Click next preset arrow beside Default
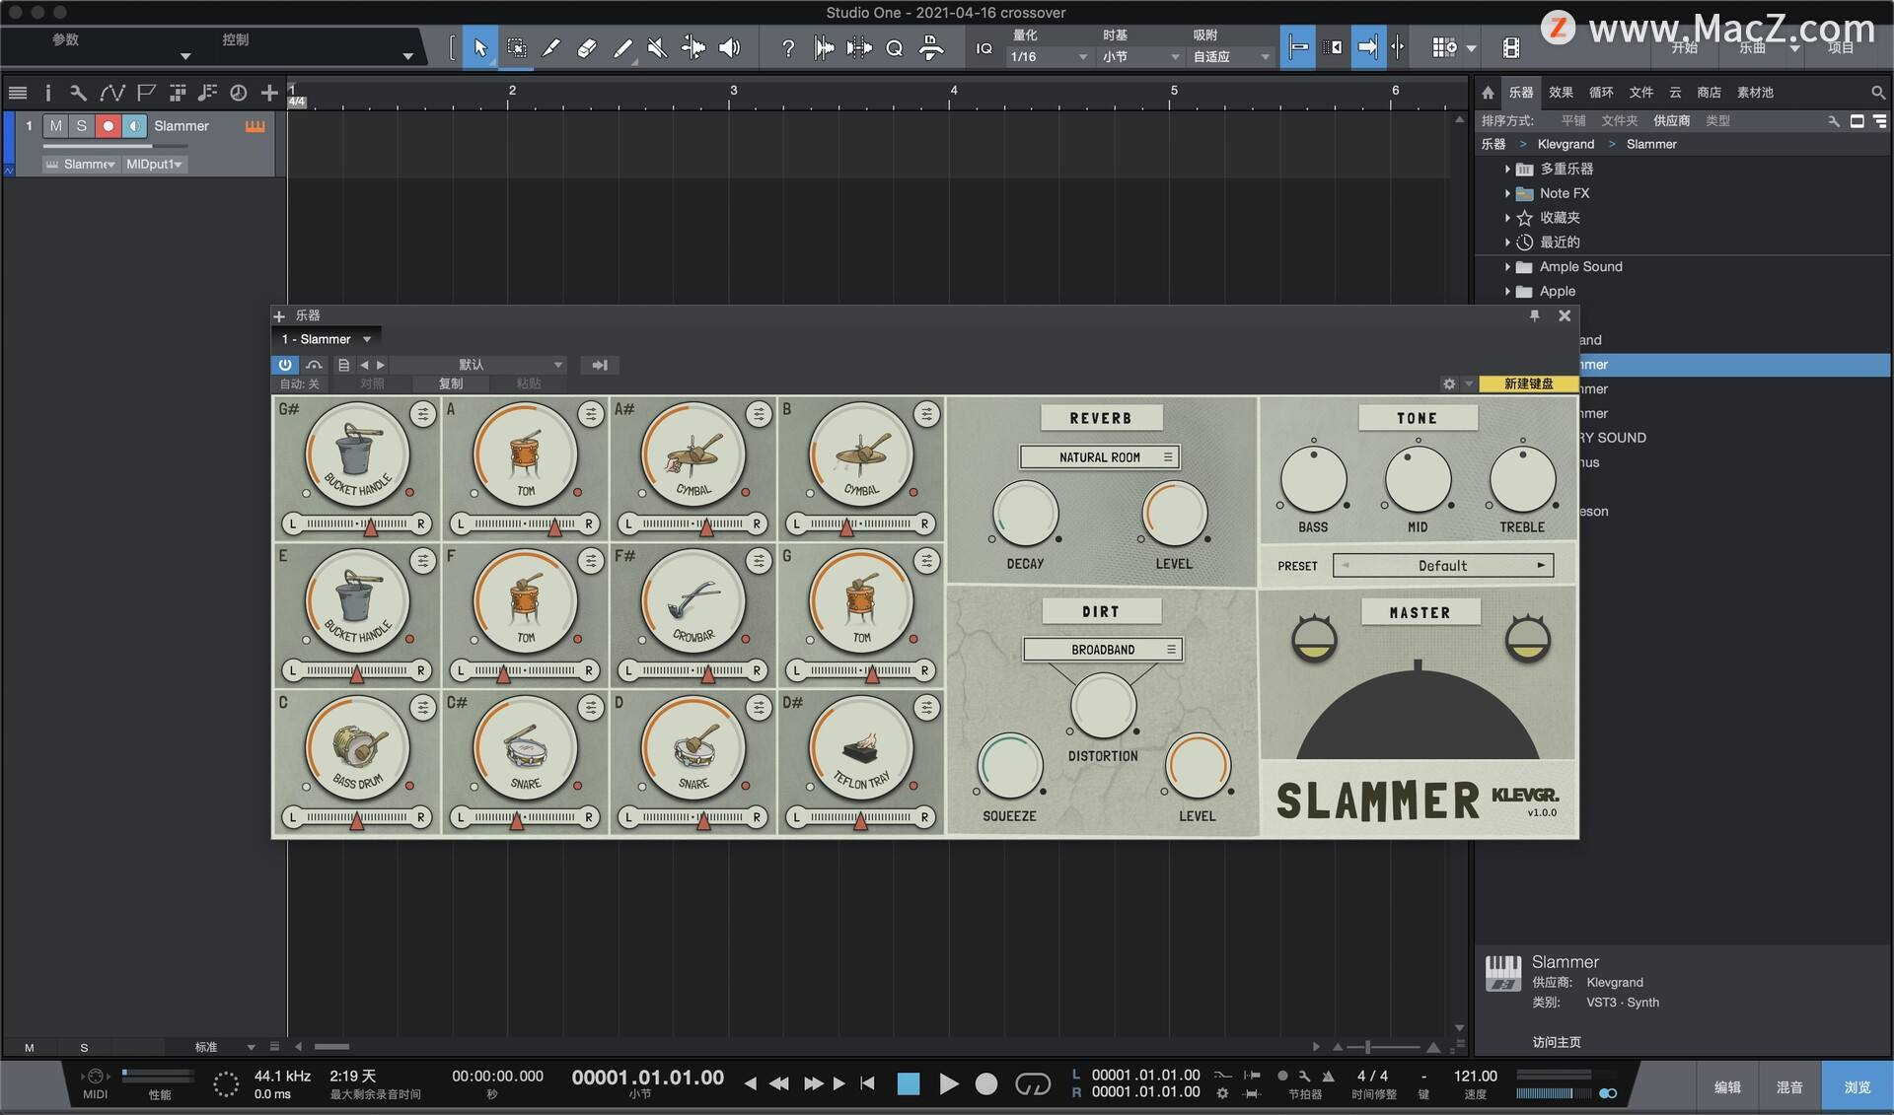Image resolution: width=1894 pixels, height=1115 pixels. [1541, 566]
